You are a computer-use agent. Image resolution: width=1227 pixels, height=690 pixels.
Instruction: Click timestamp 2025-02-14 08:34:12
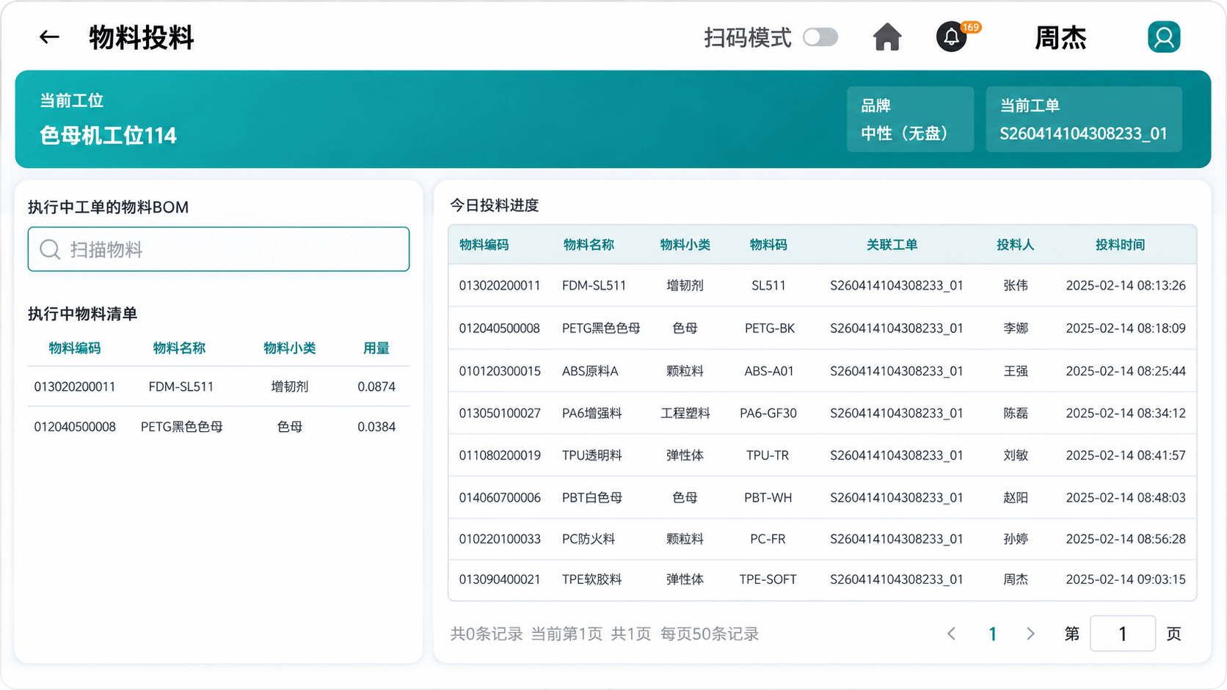coord(1126,414)
